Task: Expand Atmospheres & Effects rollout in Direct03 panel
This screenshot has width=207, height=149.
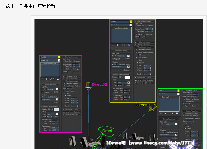Action: 71,110
